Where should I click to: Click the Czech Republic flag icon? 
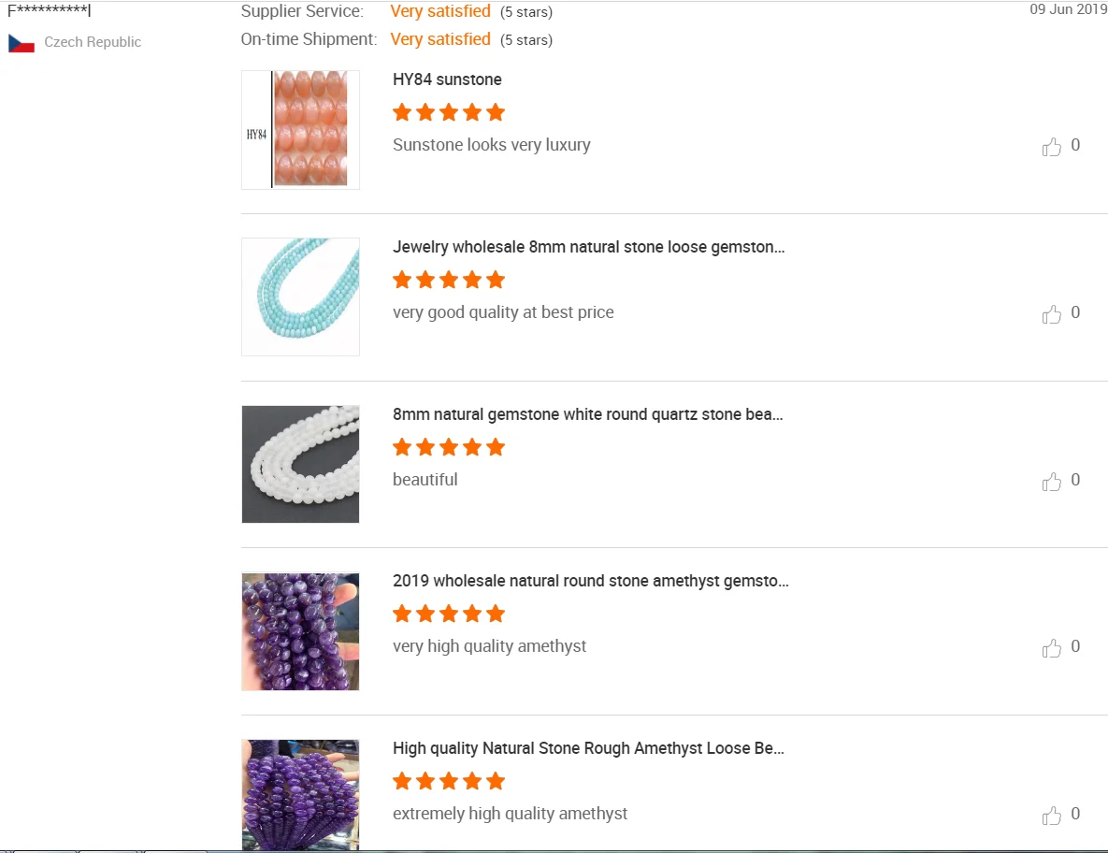(x=22, y=43)
